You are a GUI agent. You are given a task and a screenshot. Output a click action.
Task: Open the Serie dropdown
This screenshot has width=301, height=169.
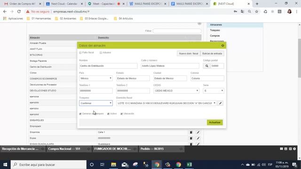pyautogui.click(x=214, y=91)
